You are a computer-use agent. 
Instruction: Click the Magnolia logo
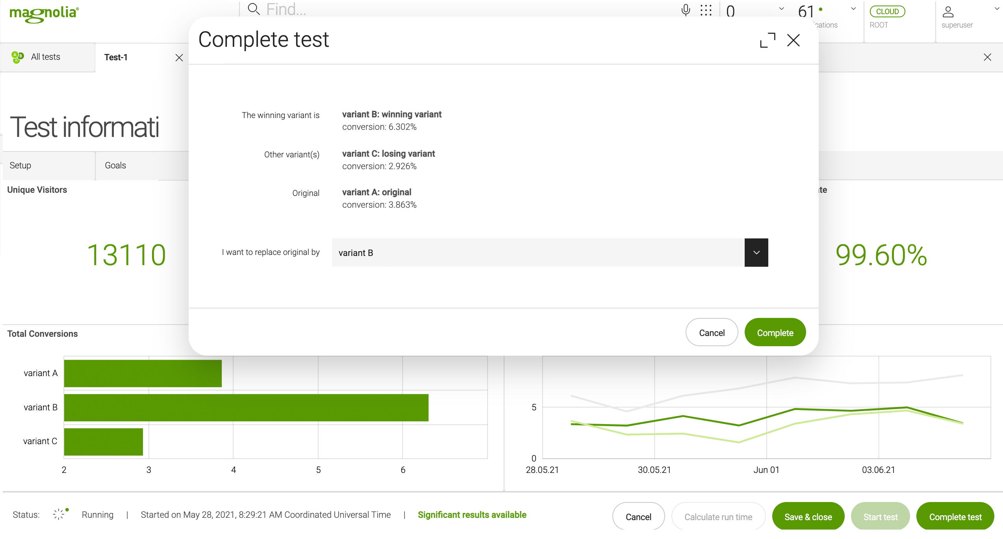pos(44,14)
